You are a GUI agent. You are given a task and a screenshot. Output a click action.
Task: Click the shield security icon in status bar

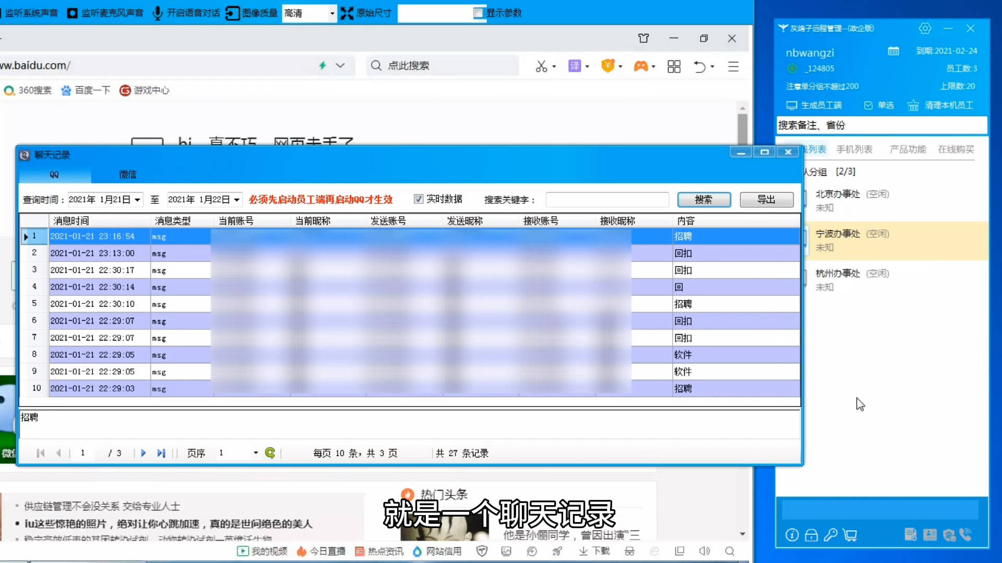[x=482, y=551]
